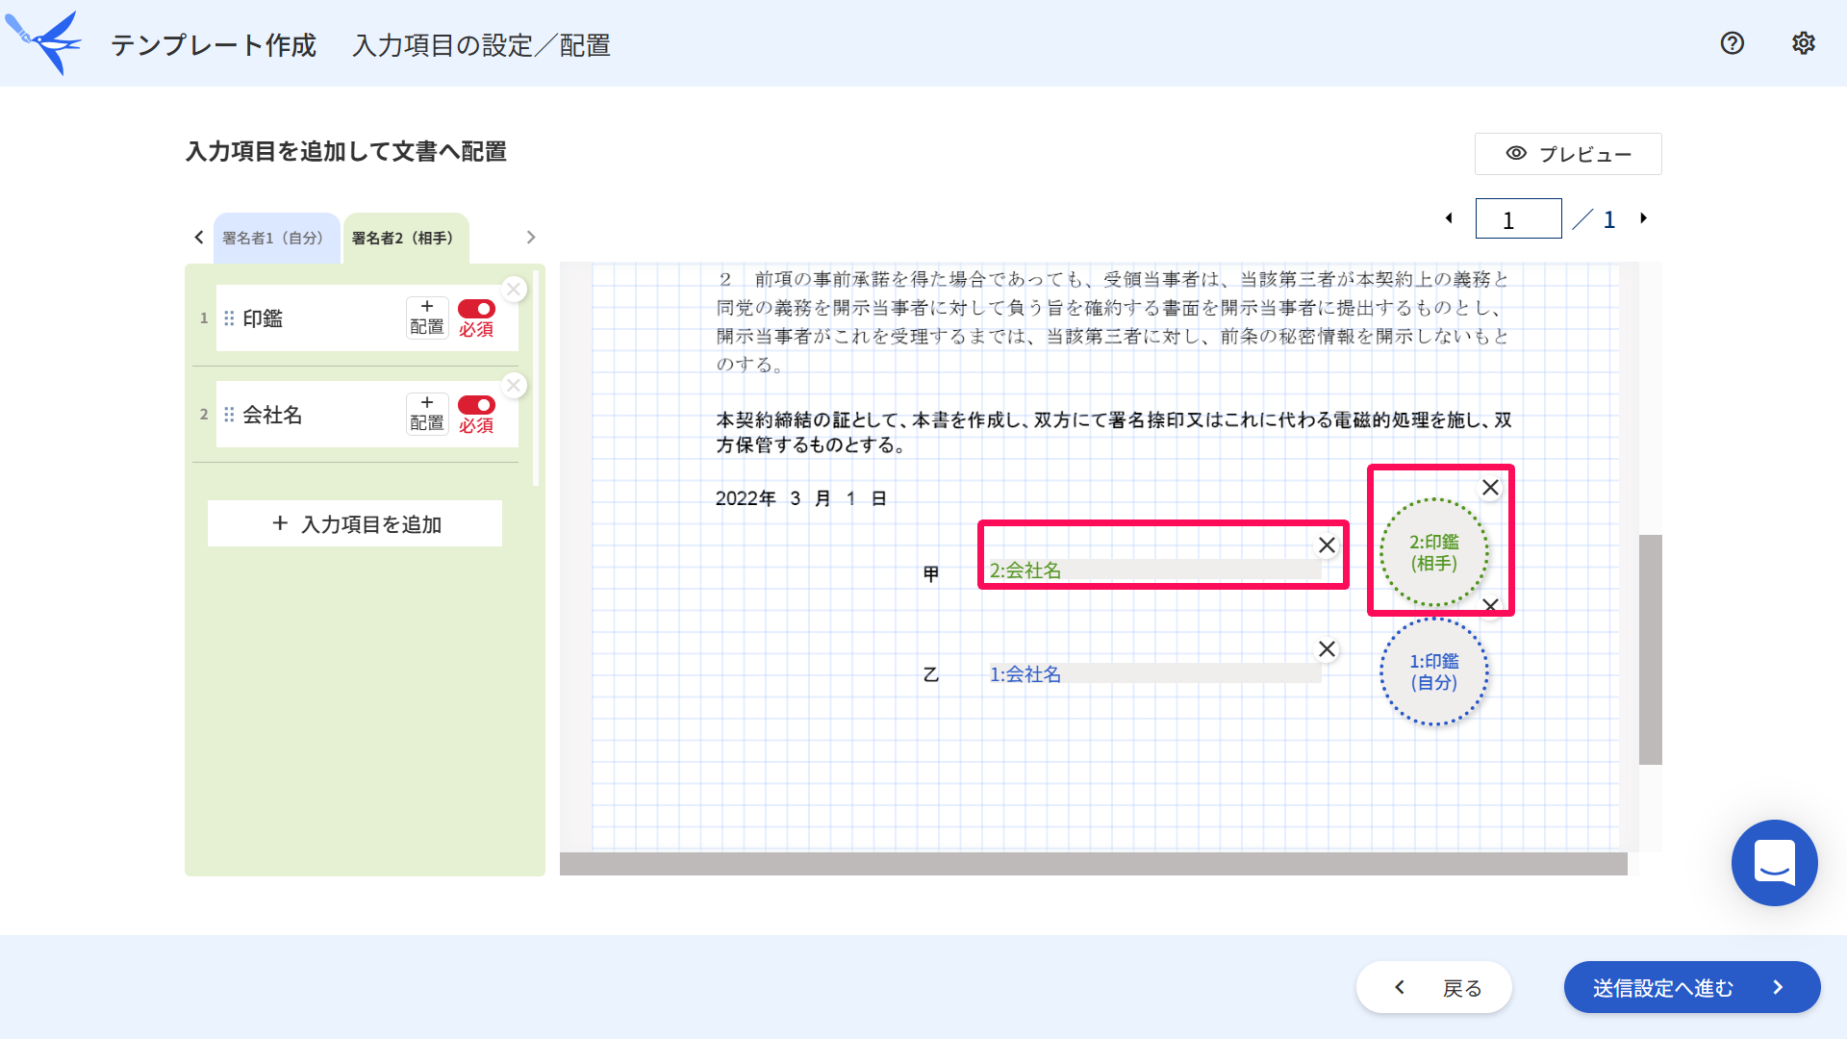Open the settings gear icon
Screen dimensions: 1847x1039
pyautogui.click(x=1803, y=43)
